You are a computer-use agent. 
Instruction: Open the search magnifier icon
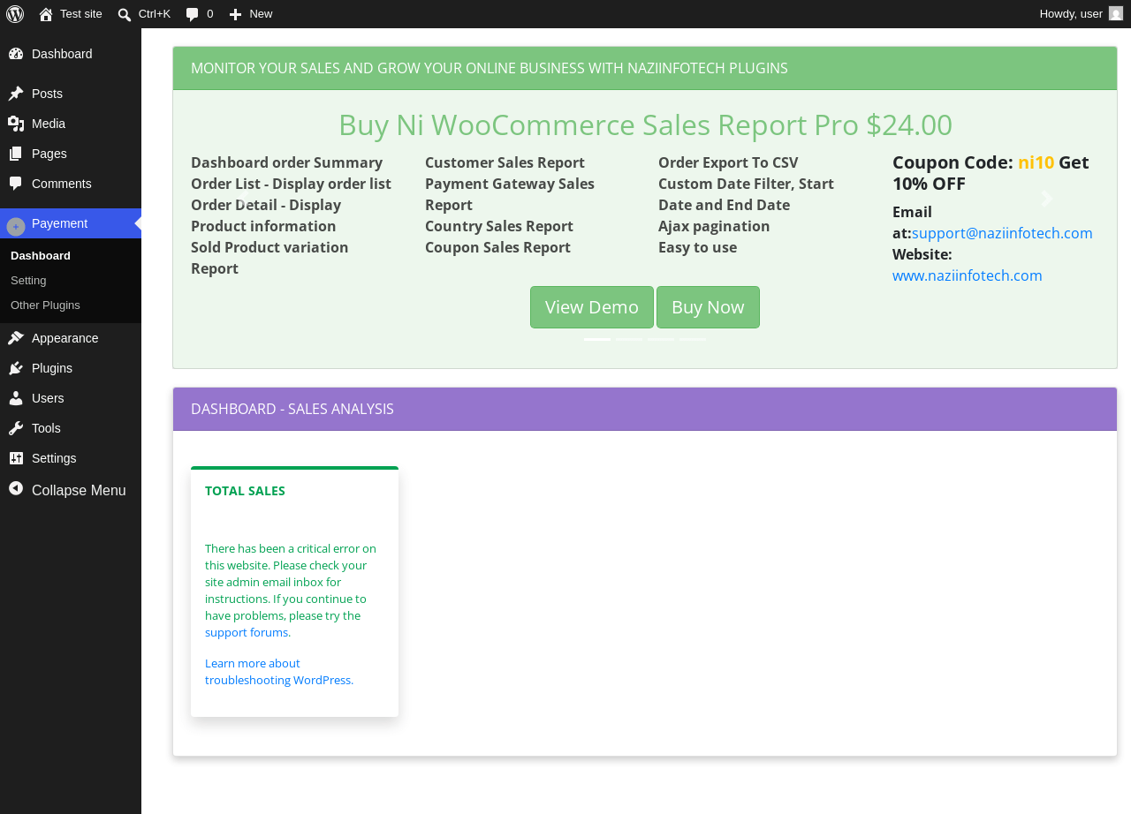point(125,14)
